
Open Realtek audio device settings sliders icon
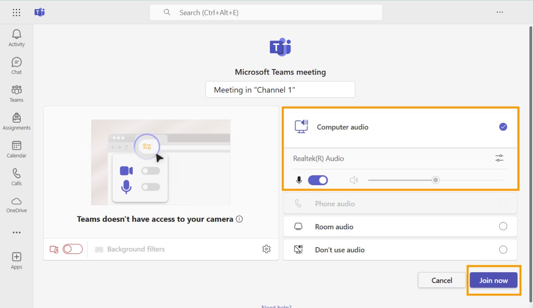coord(499,158)
